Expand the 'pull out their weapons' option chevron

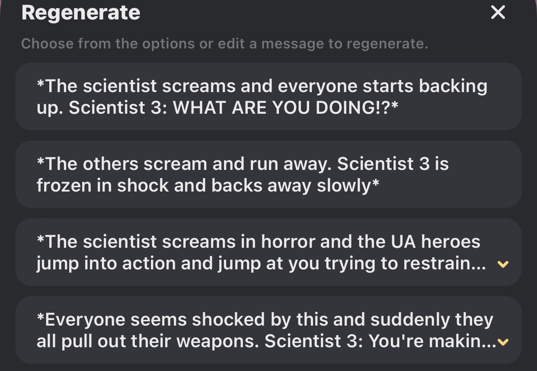click(502, 342)
